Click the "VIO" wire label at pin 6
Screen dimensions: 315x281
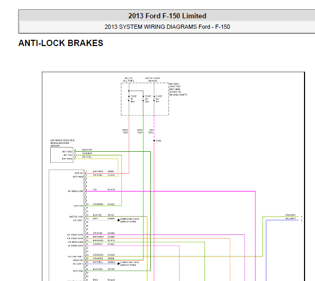95,189
